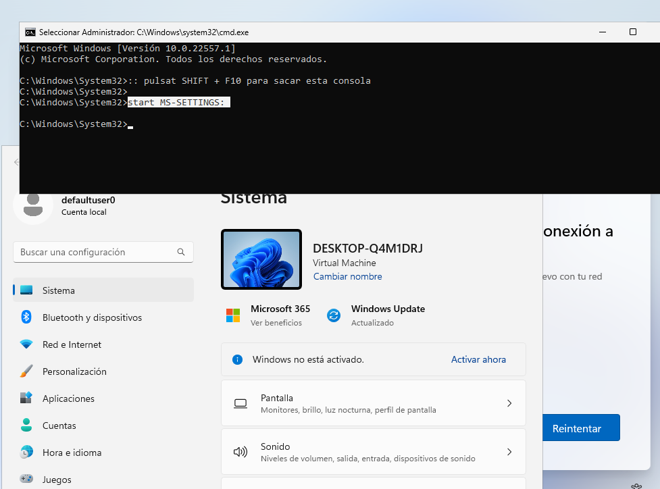This screenshot has height=489, width=660.
Task: Click the Cuentas person icon
Action: (x=26, y=426)
